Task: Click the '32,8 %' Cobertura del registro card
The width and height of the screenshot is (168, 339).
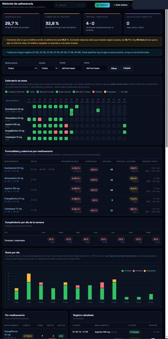Action: tap(62, 24)
